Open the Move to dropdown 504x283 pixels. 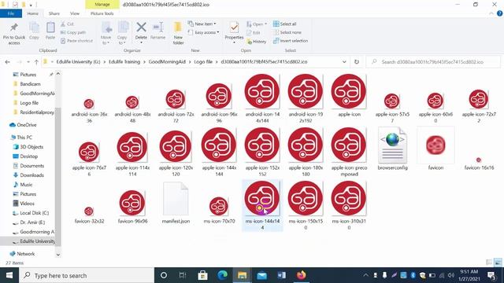[106, 33]
